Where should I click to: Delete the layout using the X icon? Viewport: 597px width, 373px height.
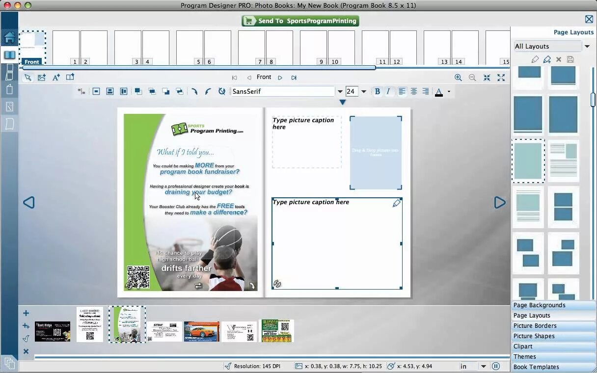coord(558,59)
